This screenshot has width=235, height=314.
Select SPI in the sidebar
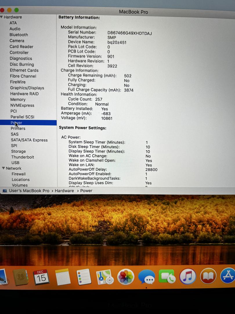tap(14, 146)
